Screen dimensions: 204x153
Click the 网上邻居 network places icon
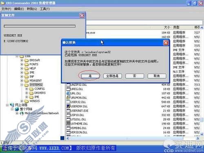(12, 105)
